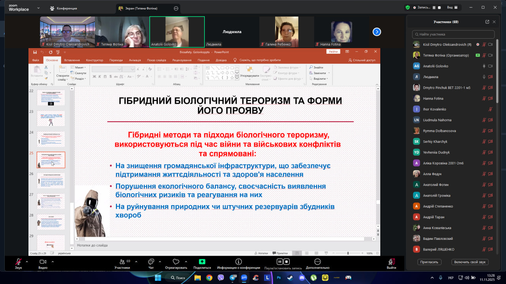This screenshot has width=506, height=284.
Task: Click the Leave (Выйти) icon
Action: pyautogui.click(x=391, y=262)
